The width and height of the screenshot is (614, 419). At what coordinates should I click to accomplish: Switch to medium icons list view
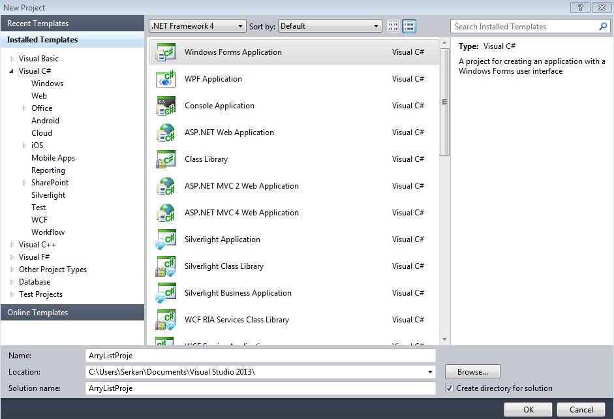(x=409, y=26)
